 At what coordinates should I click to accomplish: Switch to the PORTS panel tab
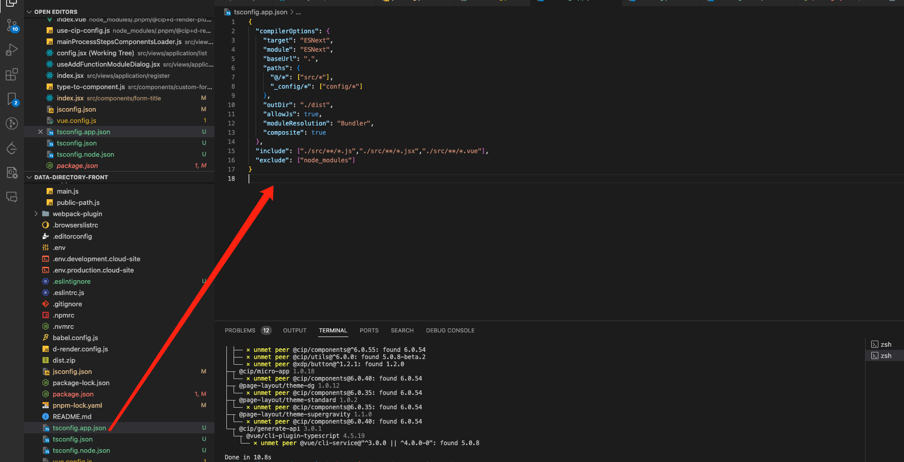(x=369, y=330)
